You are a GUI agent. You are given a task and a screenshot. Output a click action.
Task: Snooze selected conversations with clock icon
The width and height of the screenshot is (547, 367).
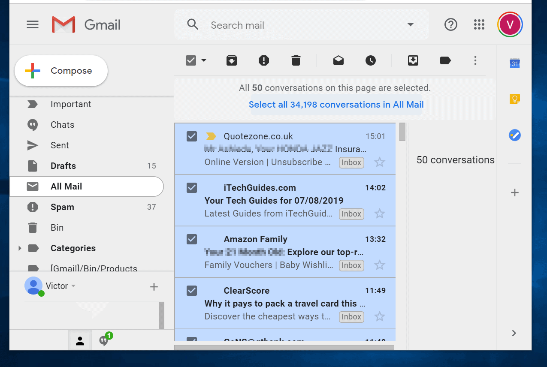pyautogui.click(x=371, y=60)
